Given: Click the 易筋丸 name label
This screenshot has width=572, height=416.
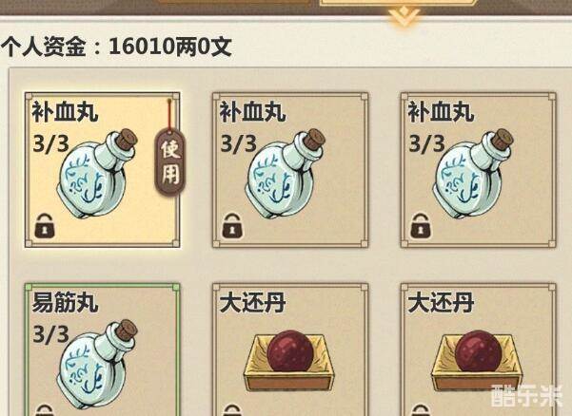Looking at the screenshot, I should click(65, 302).
